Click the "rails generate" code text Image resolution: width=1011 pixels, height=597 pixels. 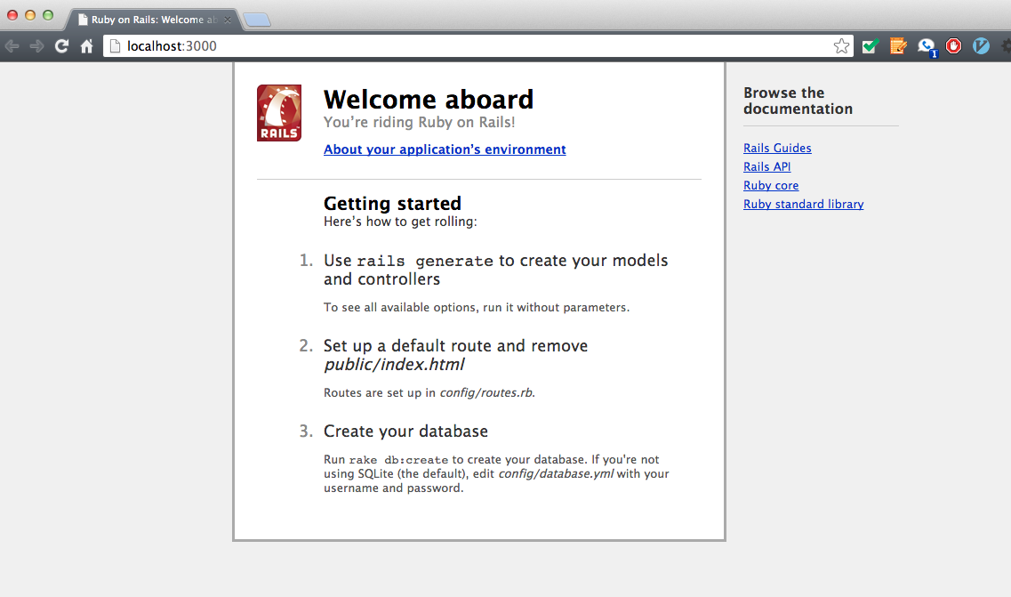pos(425,261)
